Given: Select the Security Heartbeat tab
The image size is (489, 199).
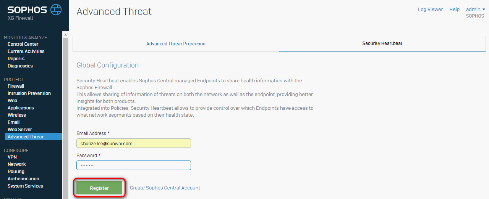Looking at the screenshot, I should coord(382,43).
